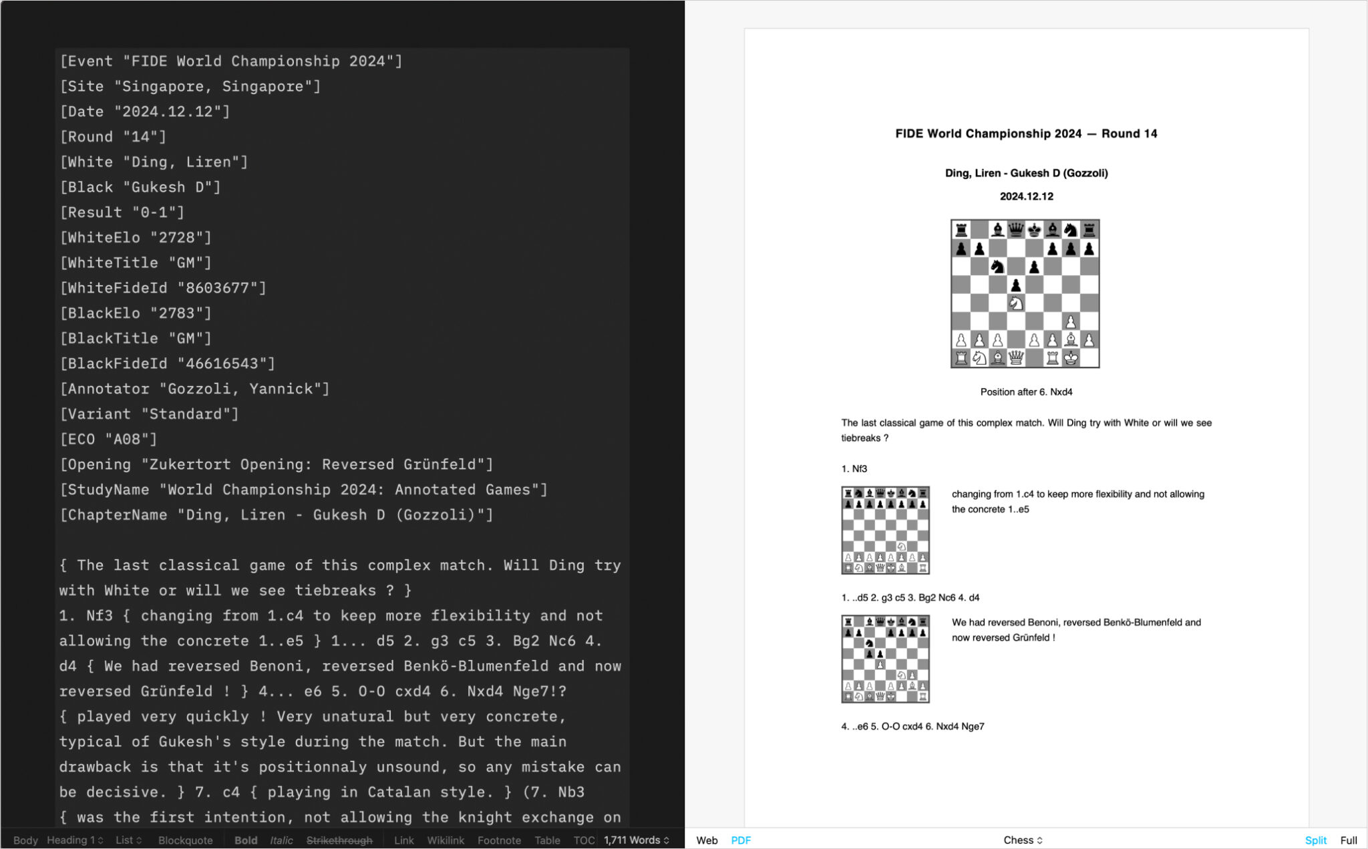
Task: Switch preview to Web mode
Action: pos(707,840)
